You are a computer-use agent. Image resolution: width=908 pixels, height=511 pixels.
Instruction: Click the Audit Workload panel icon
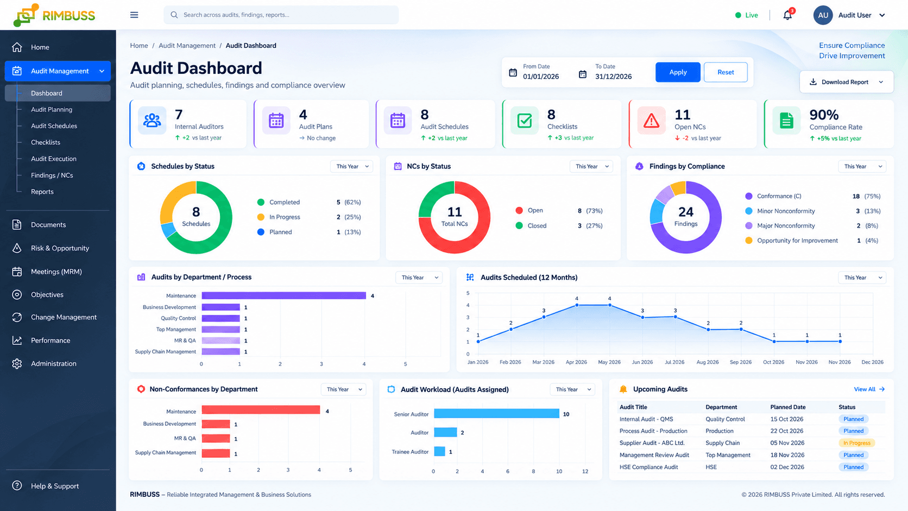coord(391,389)
